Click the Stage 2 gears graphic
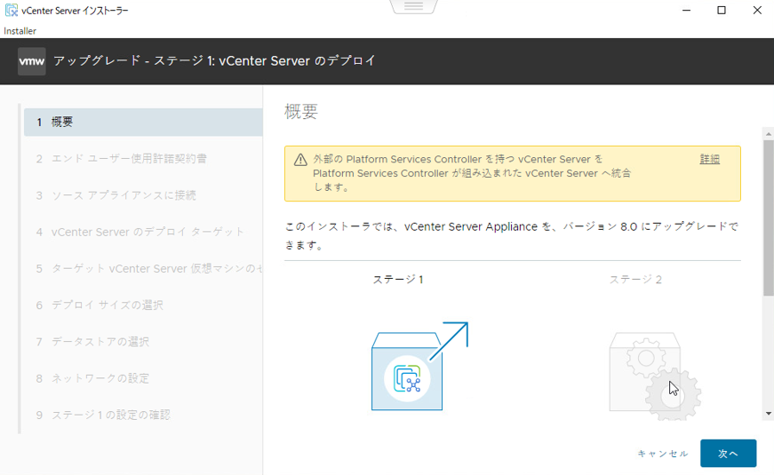The width and height of the screenshot is (774, 475). pos(655,376)
